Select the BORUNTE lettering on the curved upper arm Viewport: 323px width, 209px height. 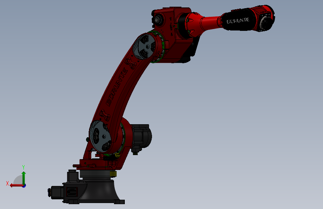coord(117,87)
